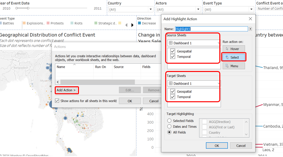
Task: Open the Add Action menu
Action: click(x=67, y=90)
